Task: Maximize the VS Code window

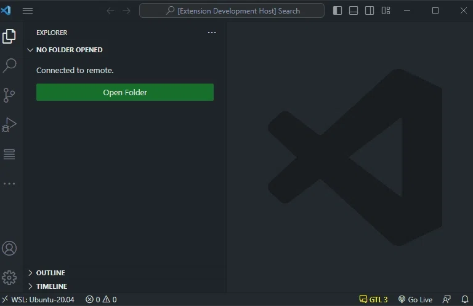Action: pyautogui.click(x=435, y=11)
